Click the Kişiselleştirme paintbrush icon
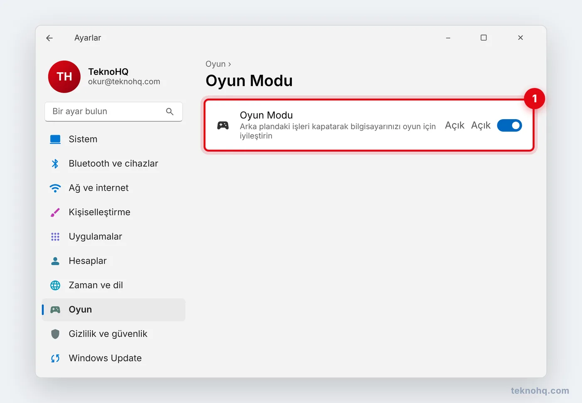The image size is (582, 403). (x=55, y=212)
